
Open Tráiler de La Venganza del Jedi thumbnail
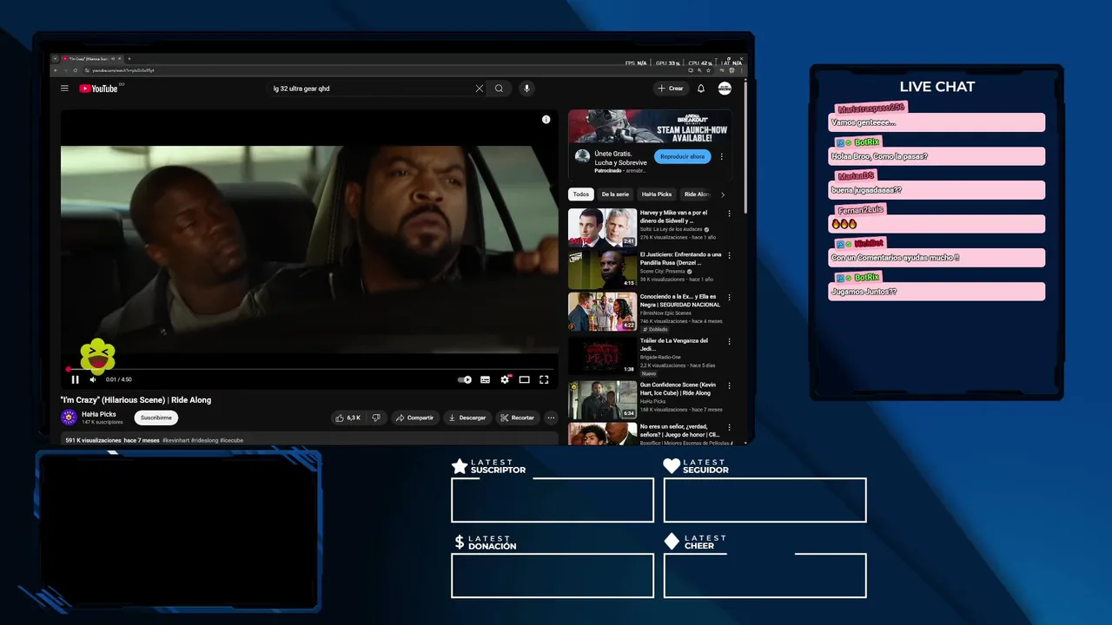(x=602, y=356)
